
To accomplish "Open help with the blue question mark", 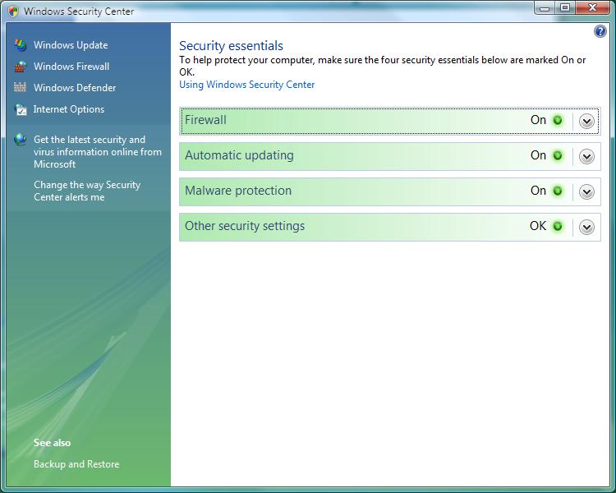I will tap(600, 32).
